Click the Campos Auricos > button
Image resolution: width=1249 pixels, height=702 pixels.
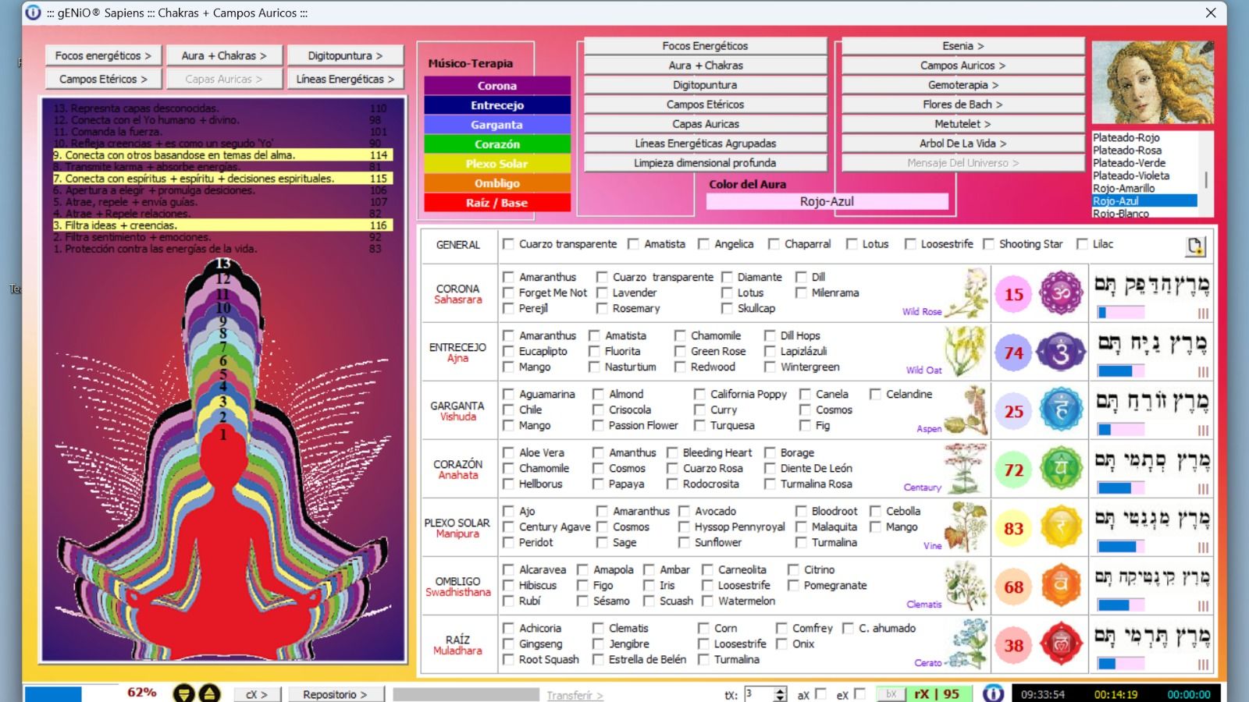[963, 66]
